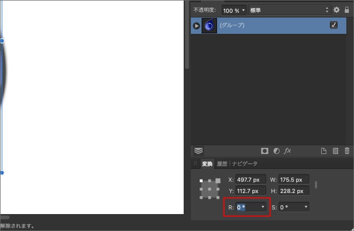Image resolution: width=354 pixels, height=231 pixels.
Task: Expand the (グループ) layer group
Action: (196, 26)
